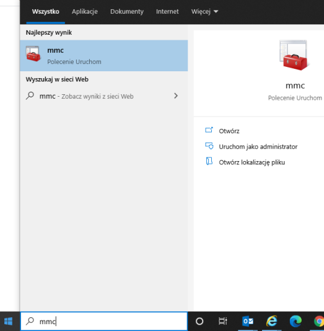Click Otwórz lokalizację pliku
The image size is (324, 331).
(252, 162)
